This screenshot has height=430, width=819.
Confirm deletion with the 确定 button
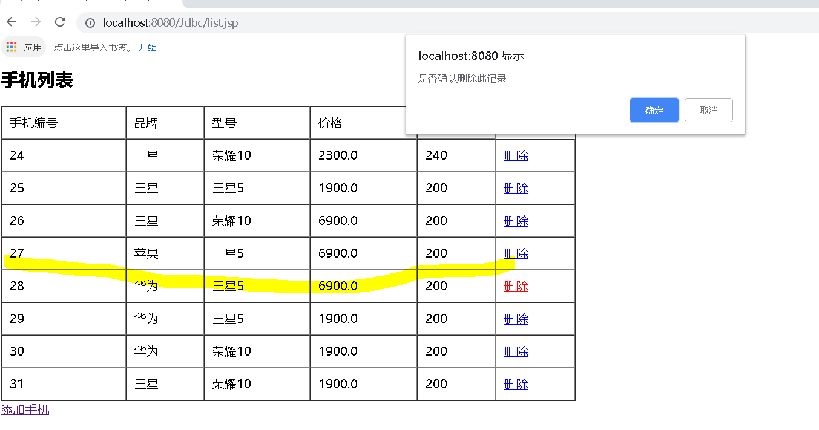coord(654,110)
